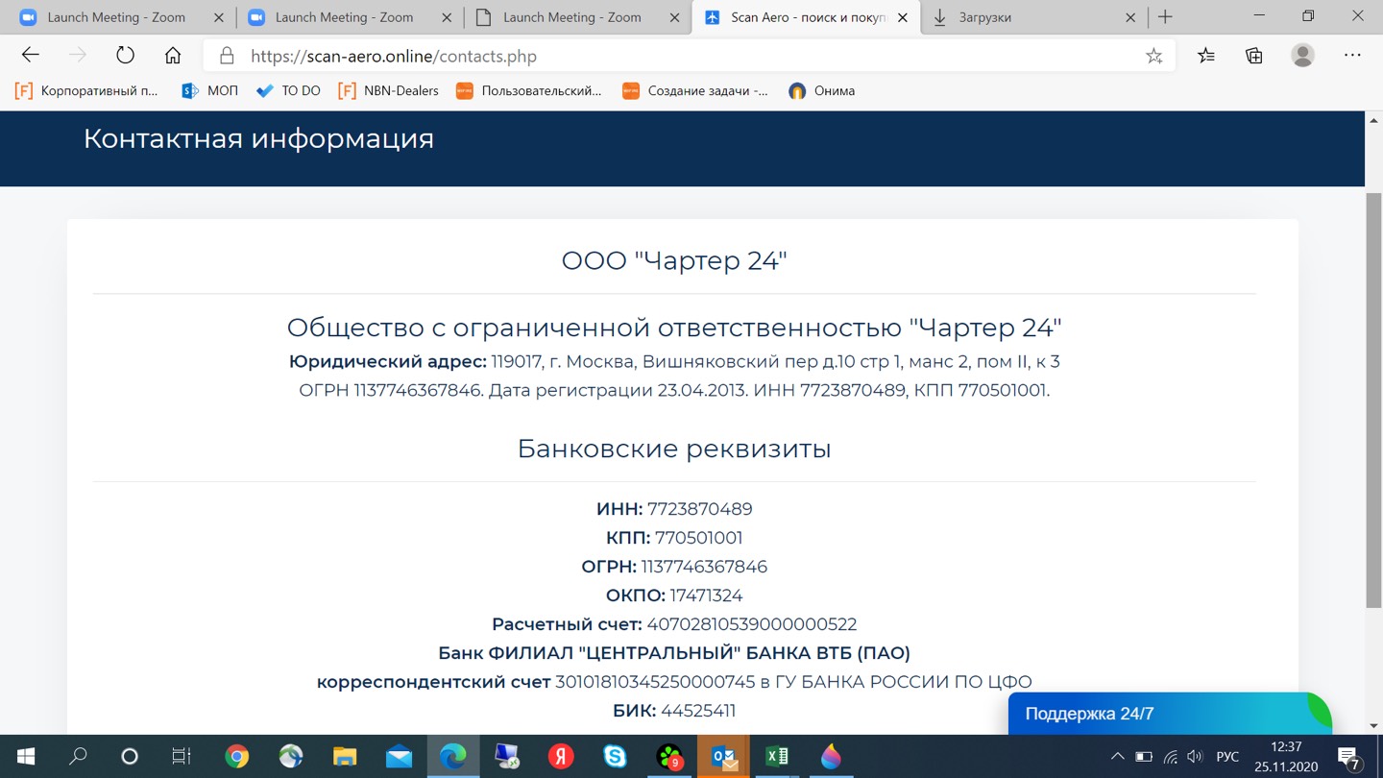Click the ОКПО value 17471324
The image size is (1383, 778).
pyautogui.click(x=706, y=596)
